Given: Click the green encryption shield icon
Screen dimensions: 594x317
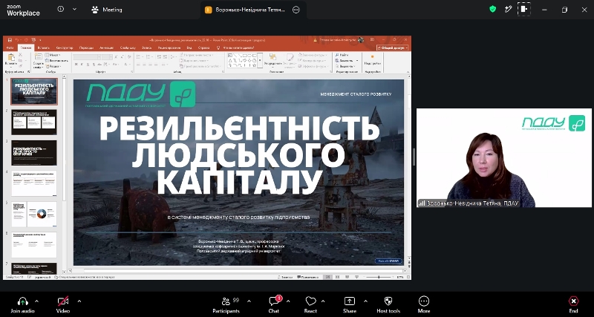Looking at the screenshot, I should pos(492,10).
